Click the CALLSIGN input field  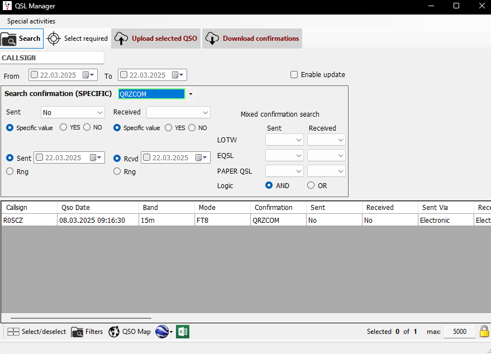pos(52,58)
